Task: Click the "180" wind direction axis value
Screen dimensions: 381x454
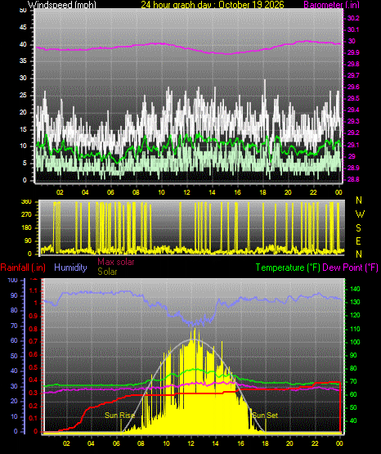Action: (x=26, y=228)
